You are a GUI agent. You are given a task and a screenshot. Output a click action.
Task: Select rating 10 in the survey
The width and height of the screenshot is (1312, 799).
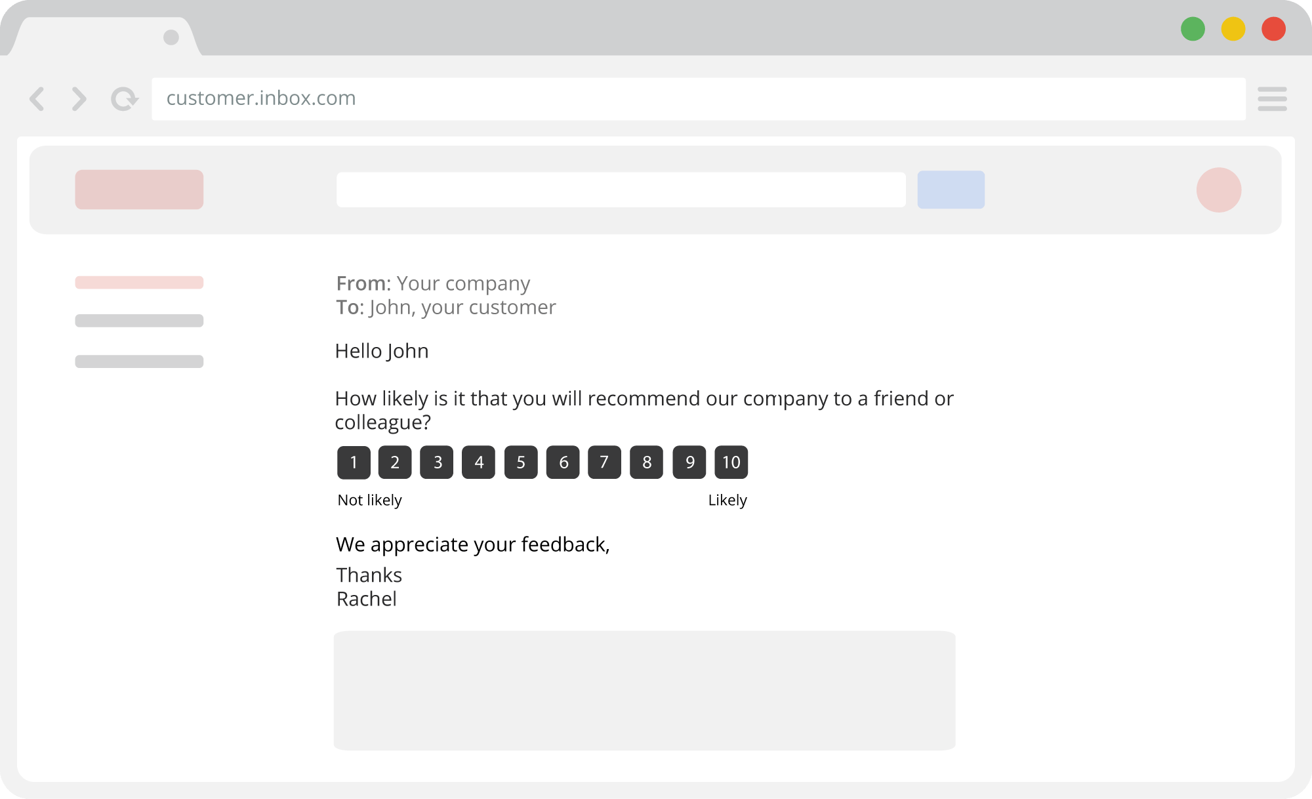point(731,462)
